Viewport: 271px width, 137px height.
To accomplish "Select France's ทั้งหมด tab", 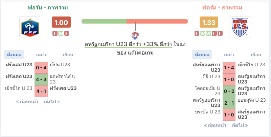I will pyautogui.click(x=14, y=55).
